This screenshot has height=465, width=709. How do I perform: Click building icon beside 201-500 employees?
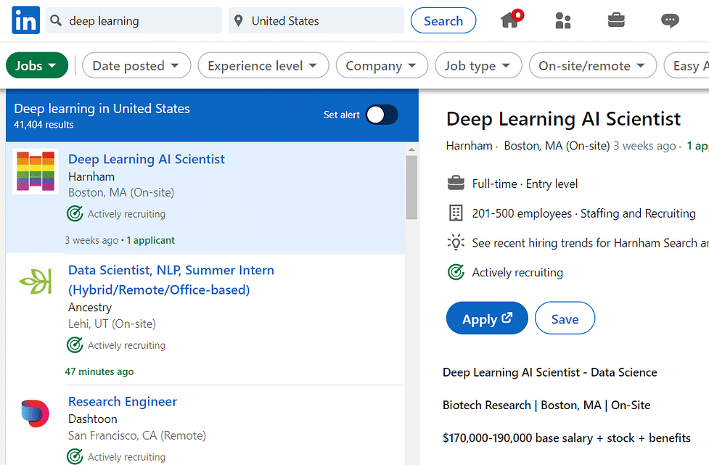coord(456,213)
